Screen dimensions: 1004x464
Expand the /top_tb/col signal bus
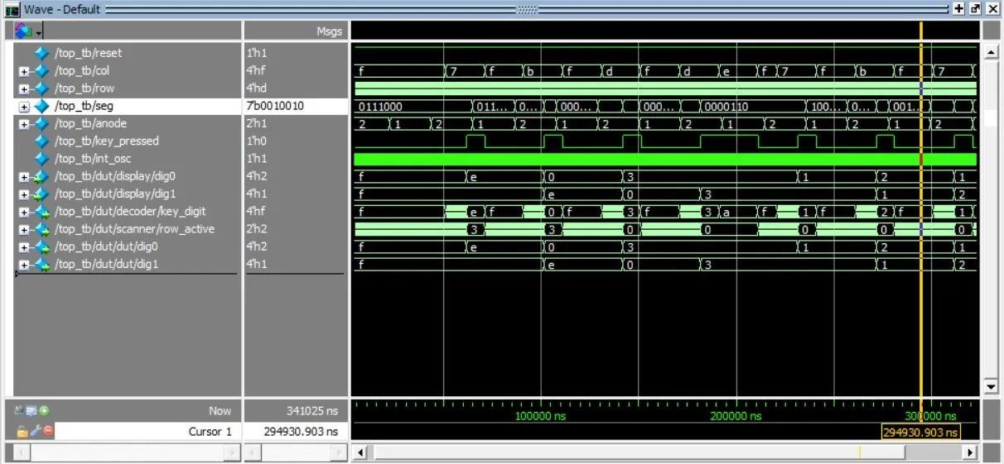24,71
